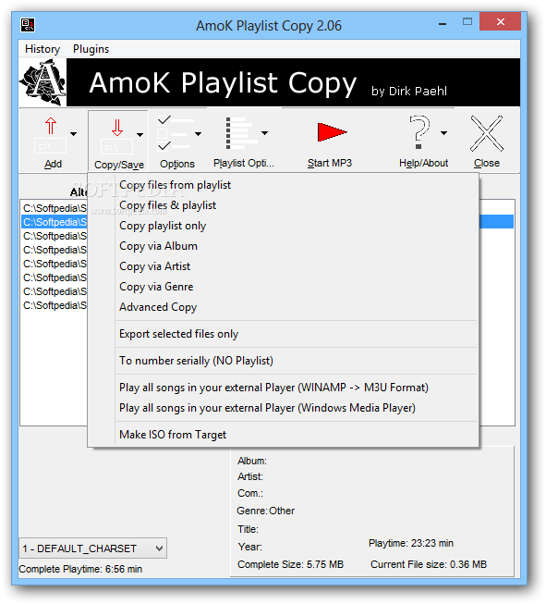
Task: Choose Export selected files only
Action: [x=284, y=334]
